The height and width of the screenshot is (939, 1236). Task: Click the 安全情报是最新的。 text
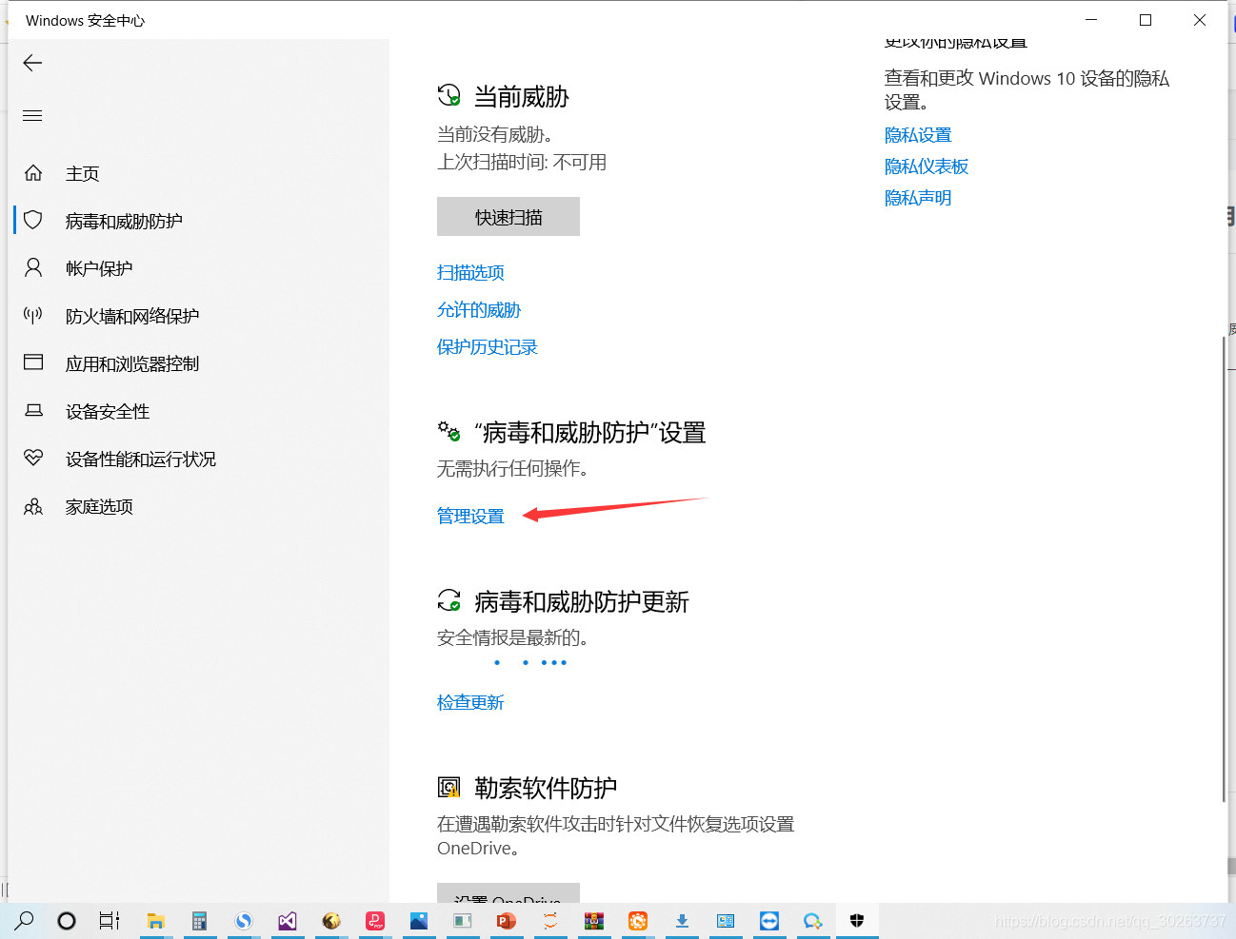pyautogui.click(x=513, y=638)
